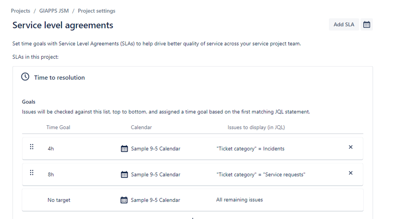Image resolution: width=411 pixels, height=219 pixels.
Task: Edit the "Ticket category" = Incidents JQL
Action: click(x=250, y=149)
